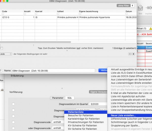The image size is (152, 131).
Task: Click the question mark help button
Action: 1,71
